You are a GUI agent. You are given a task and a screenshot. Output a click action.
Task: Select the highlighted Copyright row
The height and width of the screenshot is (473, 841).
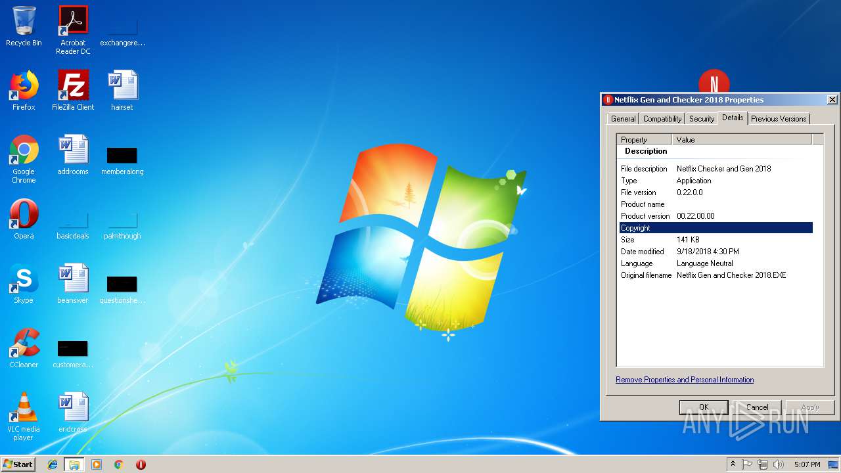tap(716, 228)
